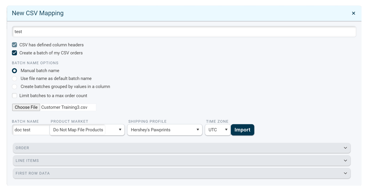Enable 'Limit batches to a max order count'

point(14,95)
